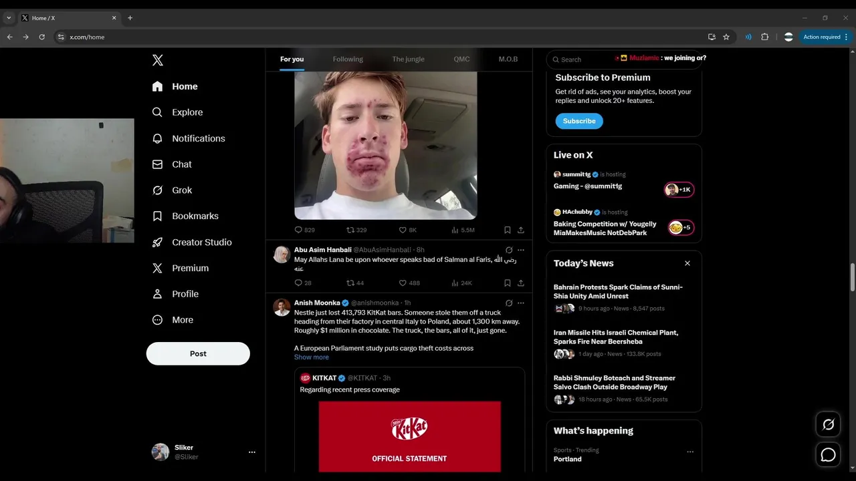
Task: Switch to the M.O.B tab
Action: click(x=508, y=59)
